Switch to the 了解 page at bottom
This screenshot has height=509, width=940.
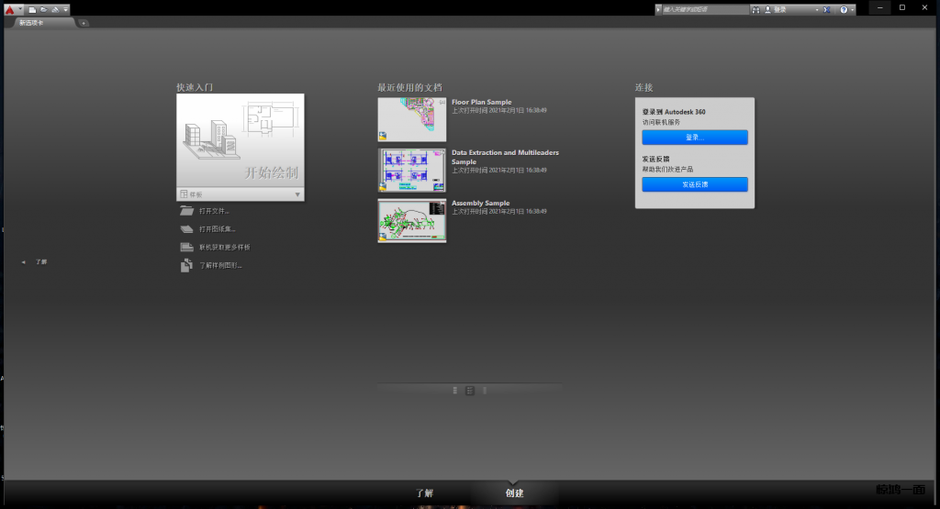424,493
